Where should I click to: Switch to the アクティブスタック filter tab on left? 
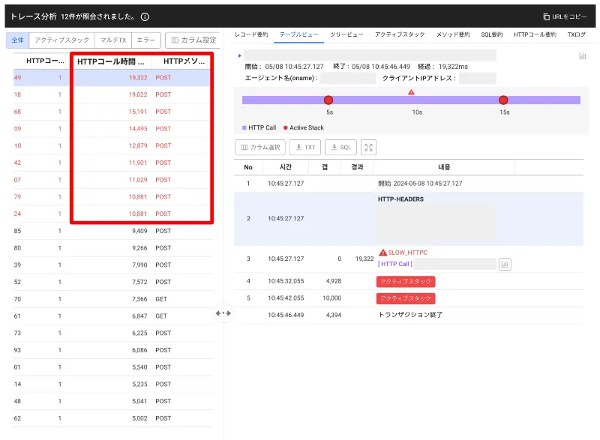pyautogui.click(x=62, y=40)
